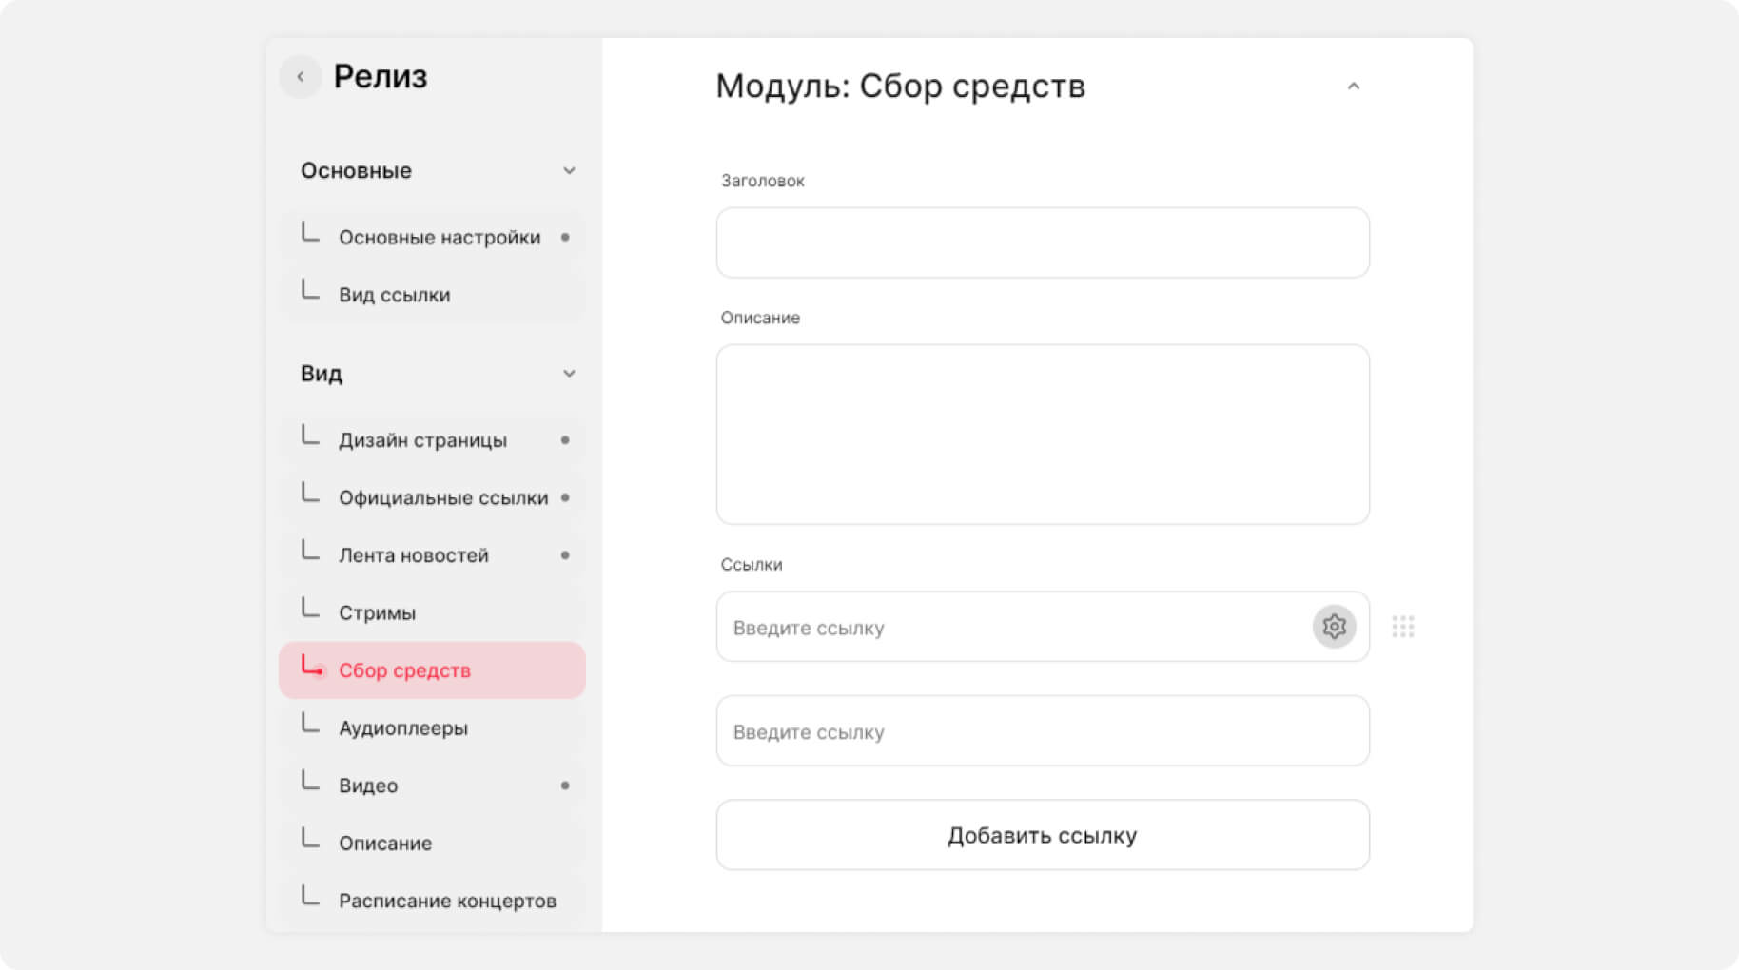Screen dimensions: 1739x970
Task: Open Расписание концертов item
Action: [x=447, y=901]
